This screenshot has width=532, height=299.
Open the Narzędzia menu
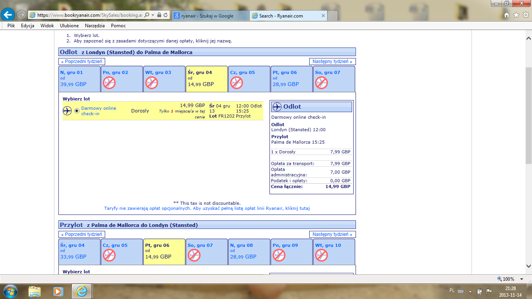[95, 26]
